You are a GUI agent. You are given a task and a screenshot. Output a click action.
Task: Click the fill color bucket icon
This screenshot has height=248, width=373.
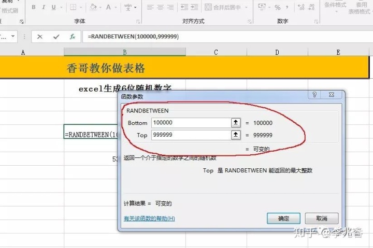(93, 7)
